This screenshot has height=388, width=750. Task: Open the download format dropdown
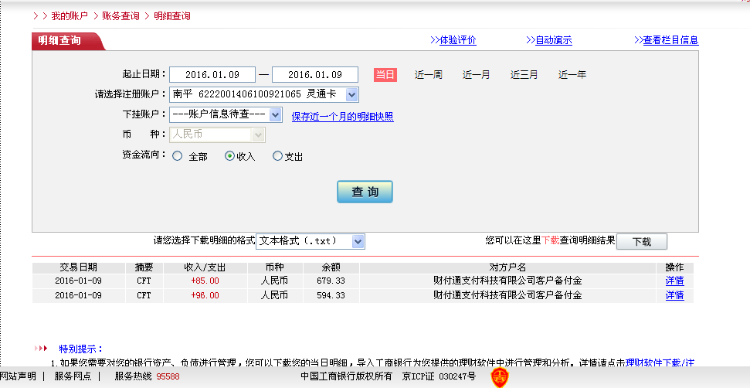[x=357, y=241]
